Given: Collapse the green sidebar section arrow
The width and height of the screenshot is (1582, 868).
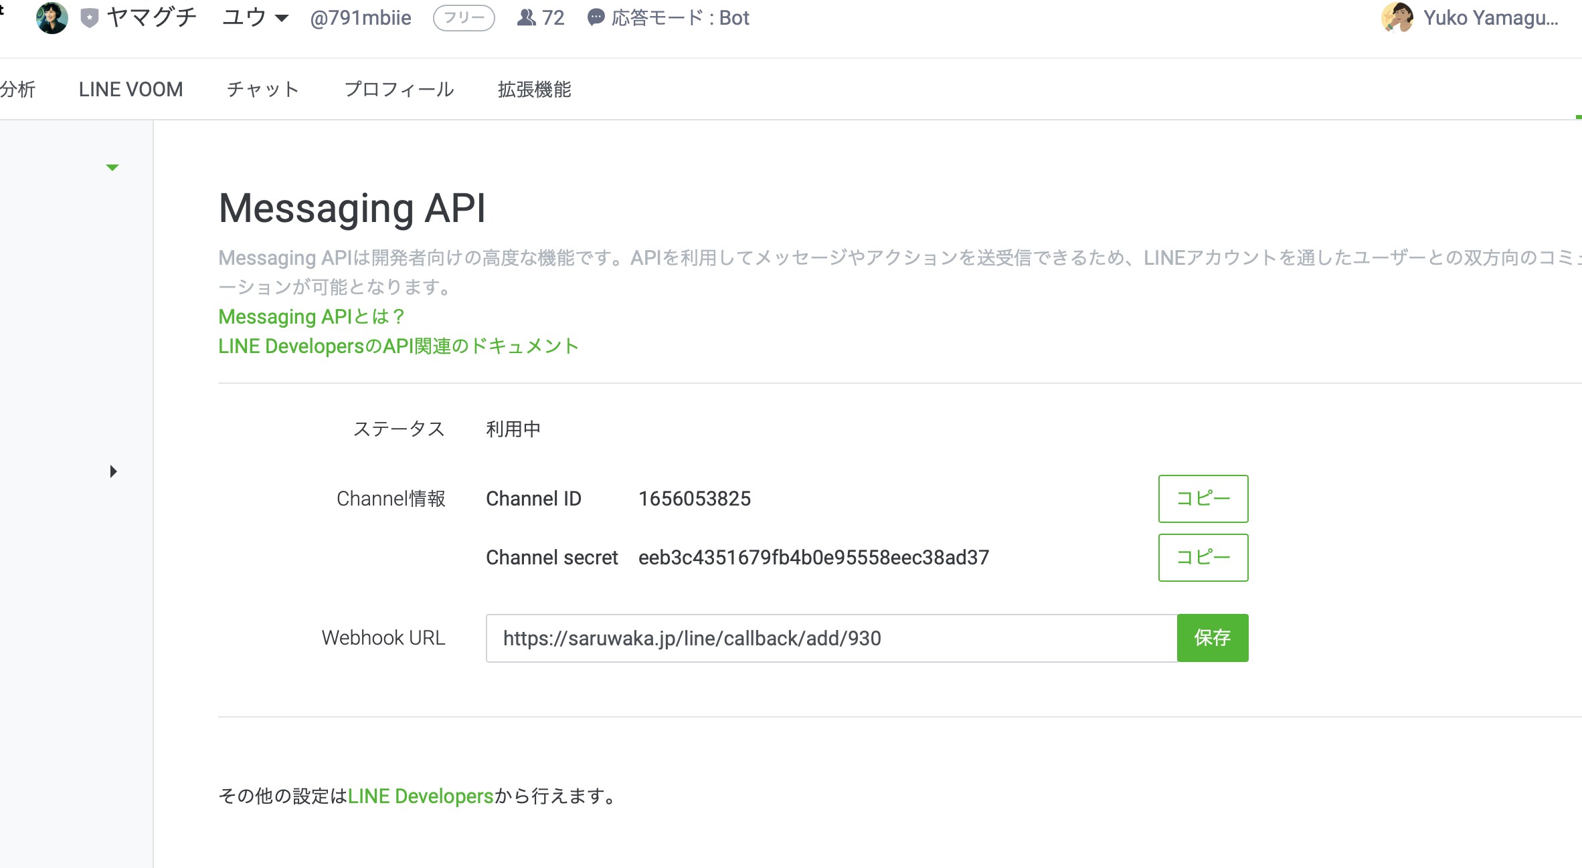Looking at the screenshot, I should pyautogui.click(x=112, y=167).
